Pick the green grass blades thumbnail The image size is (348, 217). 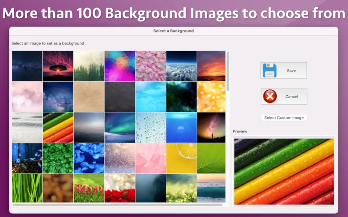pos(27,188)
